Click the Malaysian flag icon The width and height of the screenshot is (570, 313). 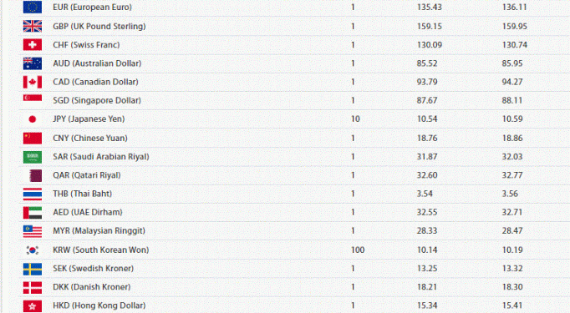33,231
